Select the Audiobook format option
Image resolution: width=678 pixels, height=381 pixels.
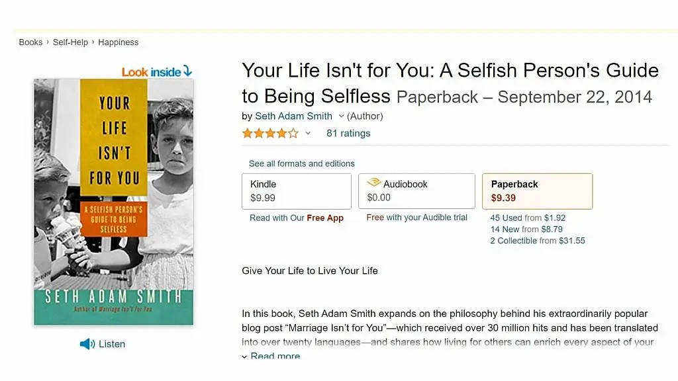[x=416, y=191]
